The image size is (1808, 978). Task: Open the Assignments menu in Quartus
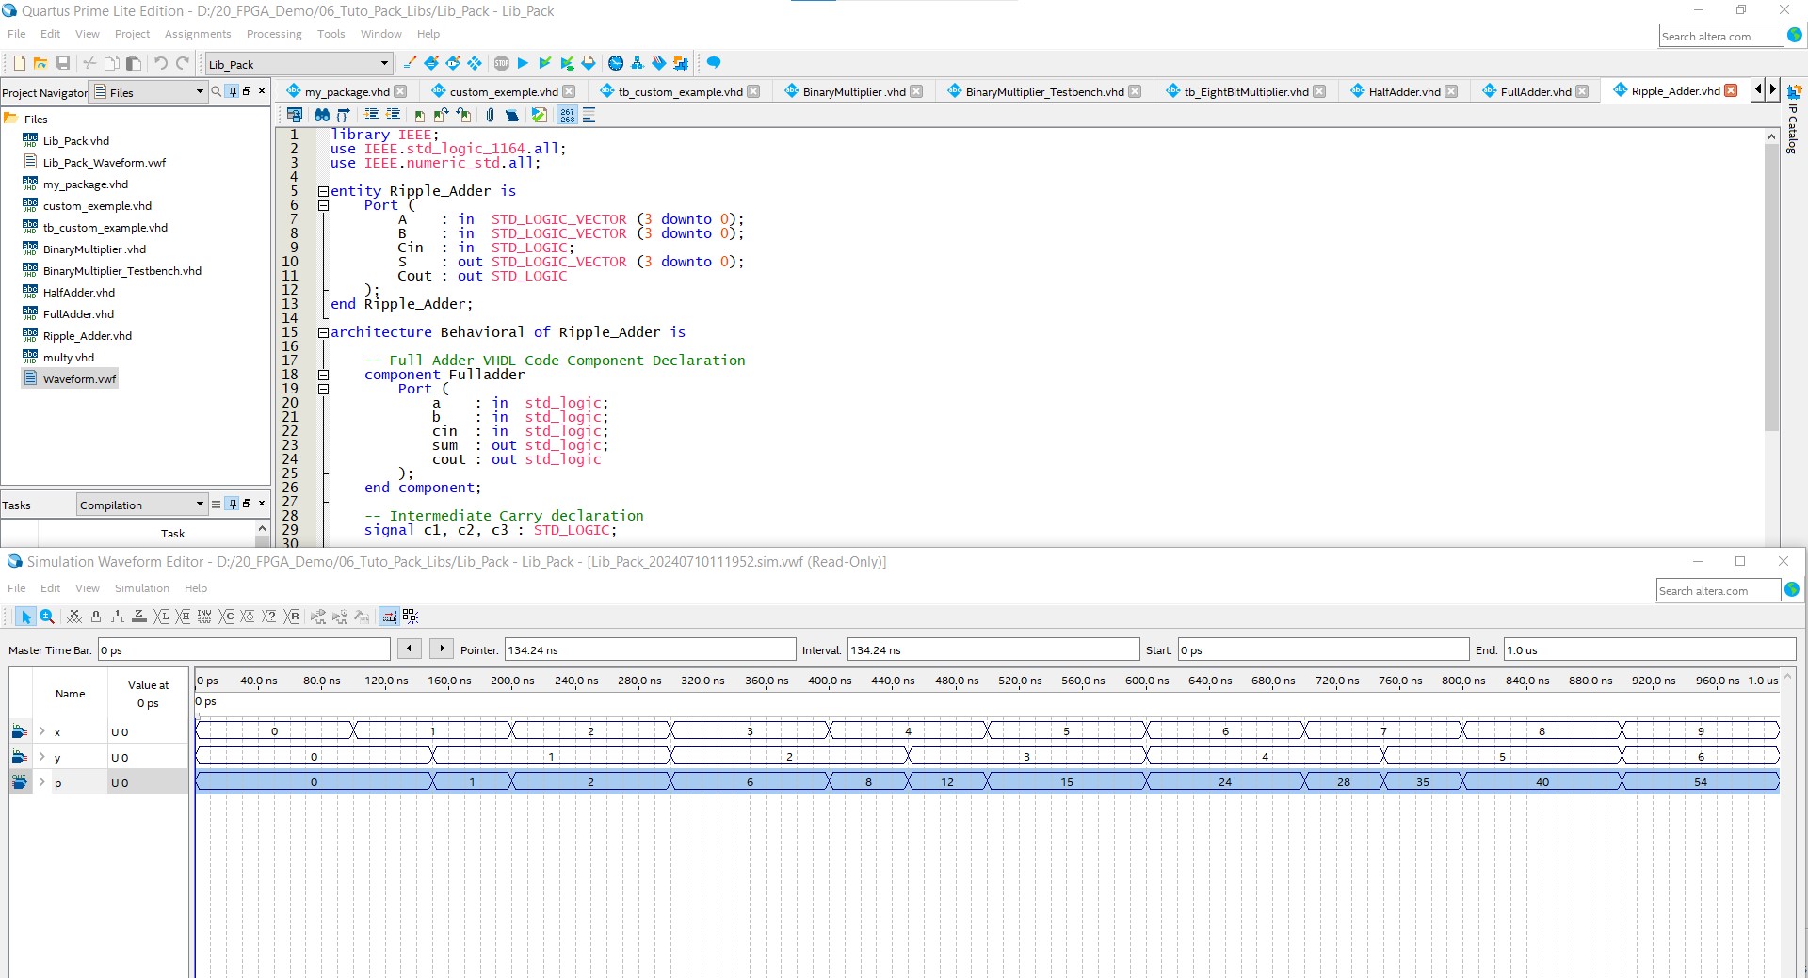[x=198, y=34]
